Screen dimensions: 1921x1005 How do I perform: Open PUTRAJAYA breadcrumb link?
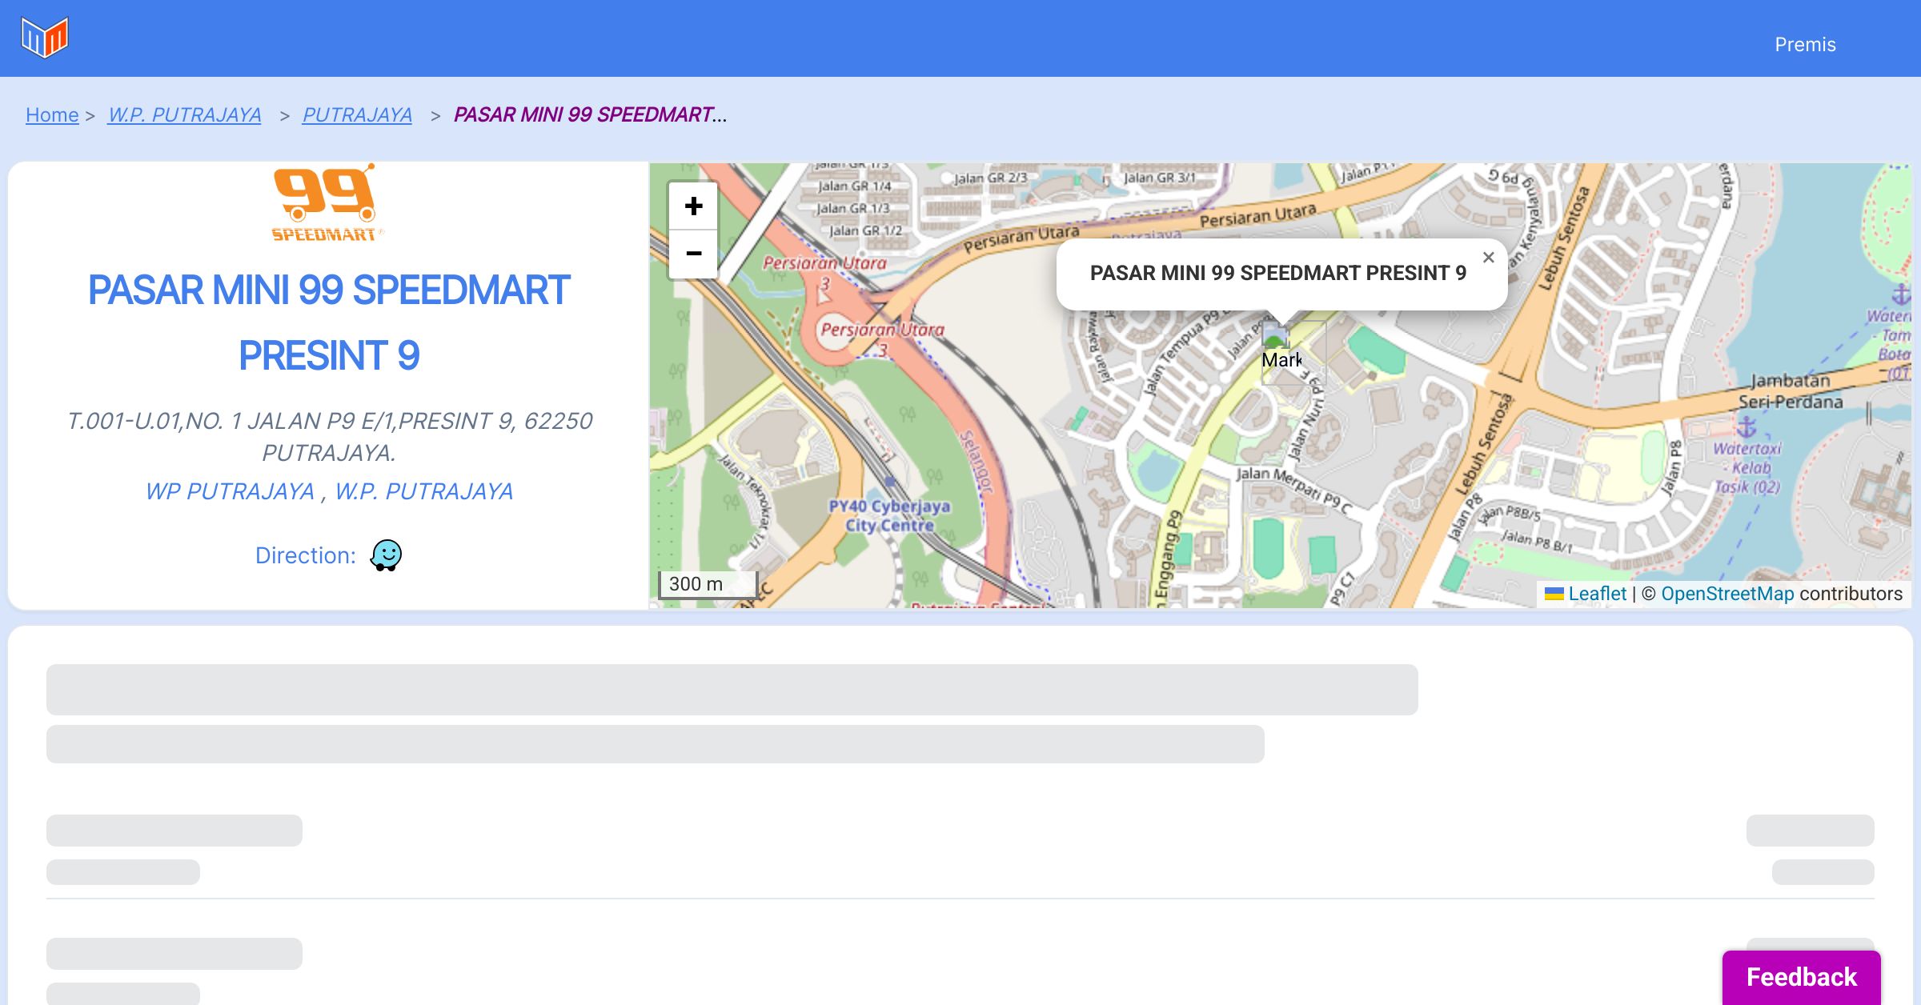coord(357,115)
